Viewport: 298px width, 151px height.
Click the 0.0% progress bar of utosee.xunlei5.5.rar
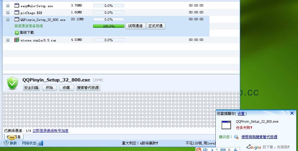point(109,40)
